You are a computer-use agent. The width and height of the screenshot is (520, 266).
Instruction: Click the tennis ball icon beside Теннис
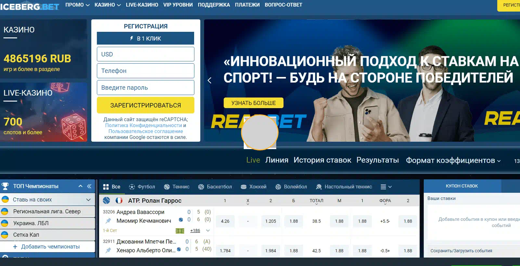coord(167,187)
